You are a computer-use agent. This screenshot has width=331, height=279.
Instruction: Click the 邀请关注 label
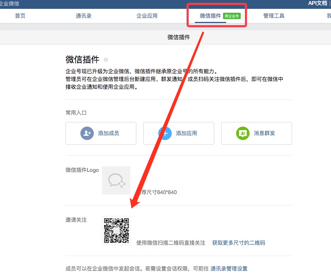pos(76,220)
